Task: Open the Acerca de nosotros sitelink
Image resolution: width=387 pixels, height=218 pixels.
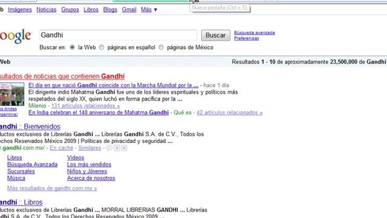Action: click(x=91, y=178)
